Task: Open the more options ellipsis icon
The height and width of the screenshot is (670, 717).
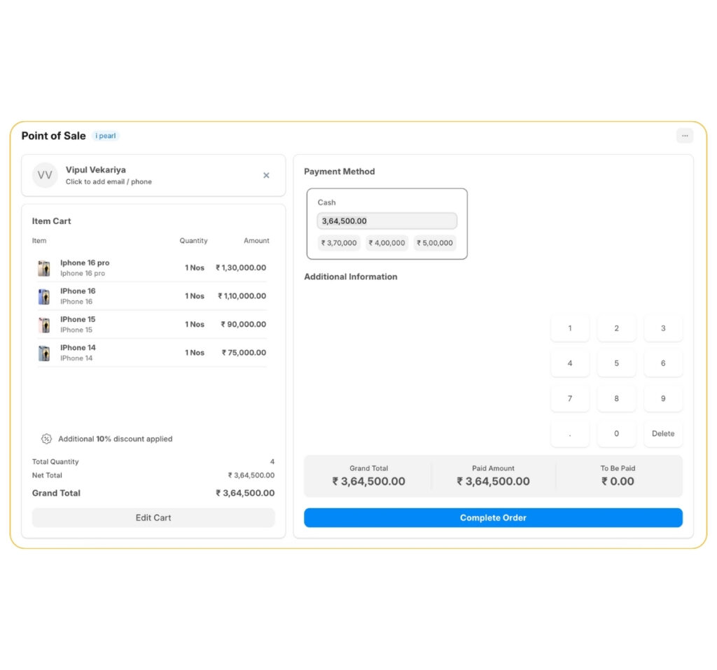Action: click(x=684, y=136)
